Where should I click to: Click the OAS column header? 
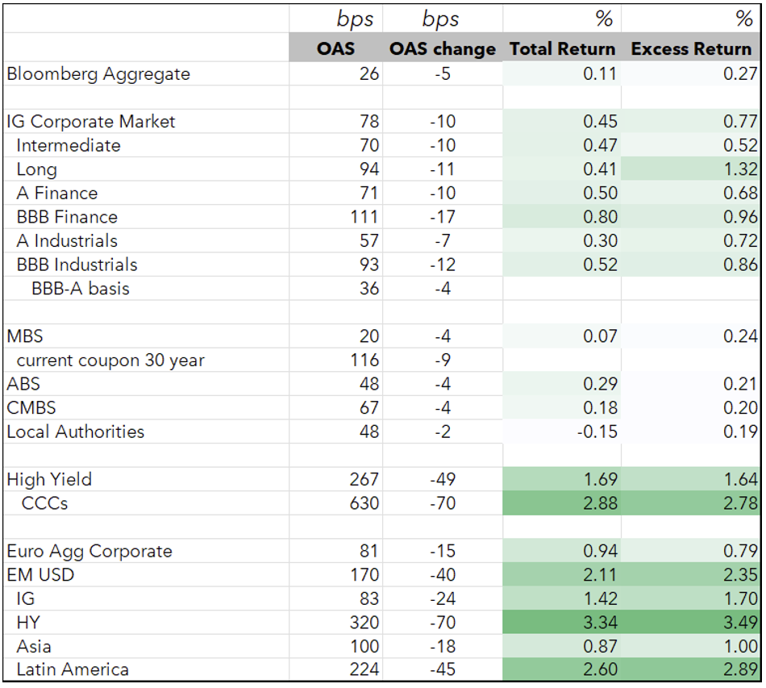click(335, 48)
